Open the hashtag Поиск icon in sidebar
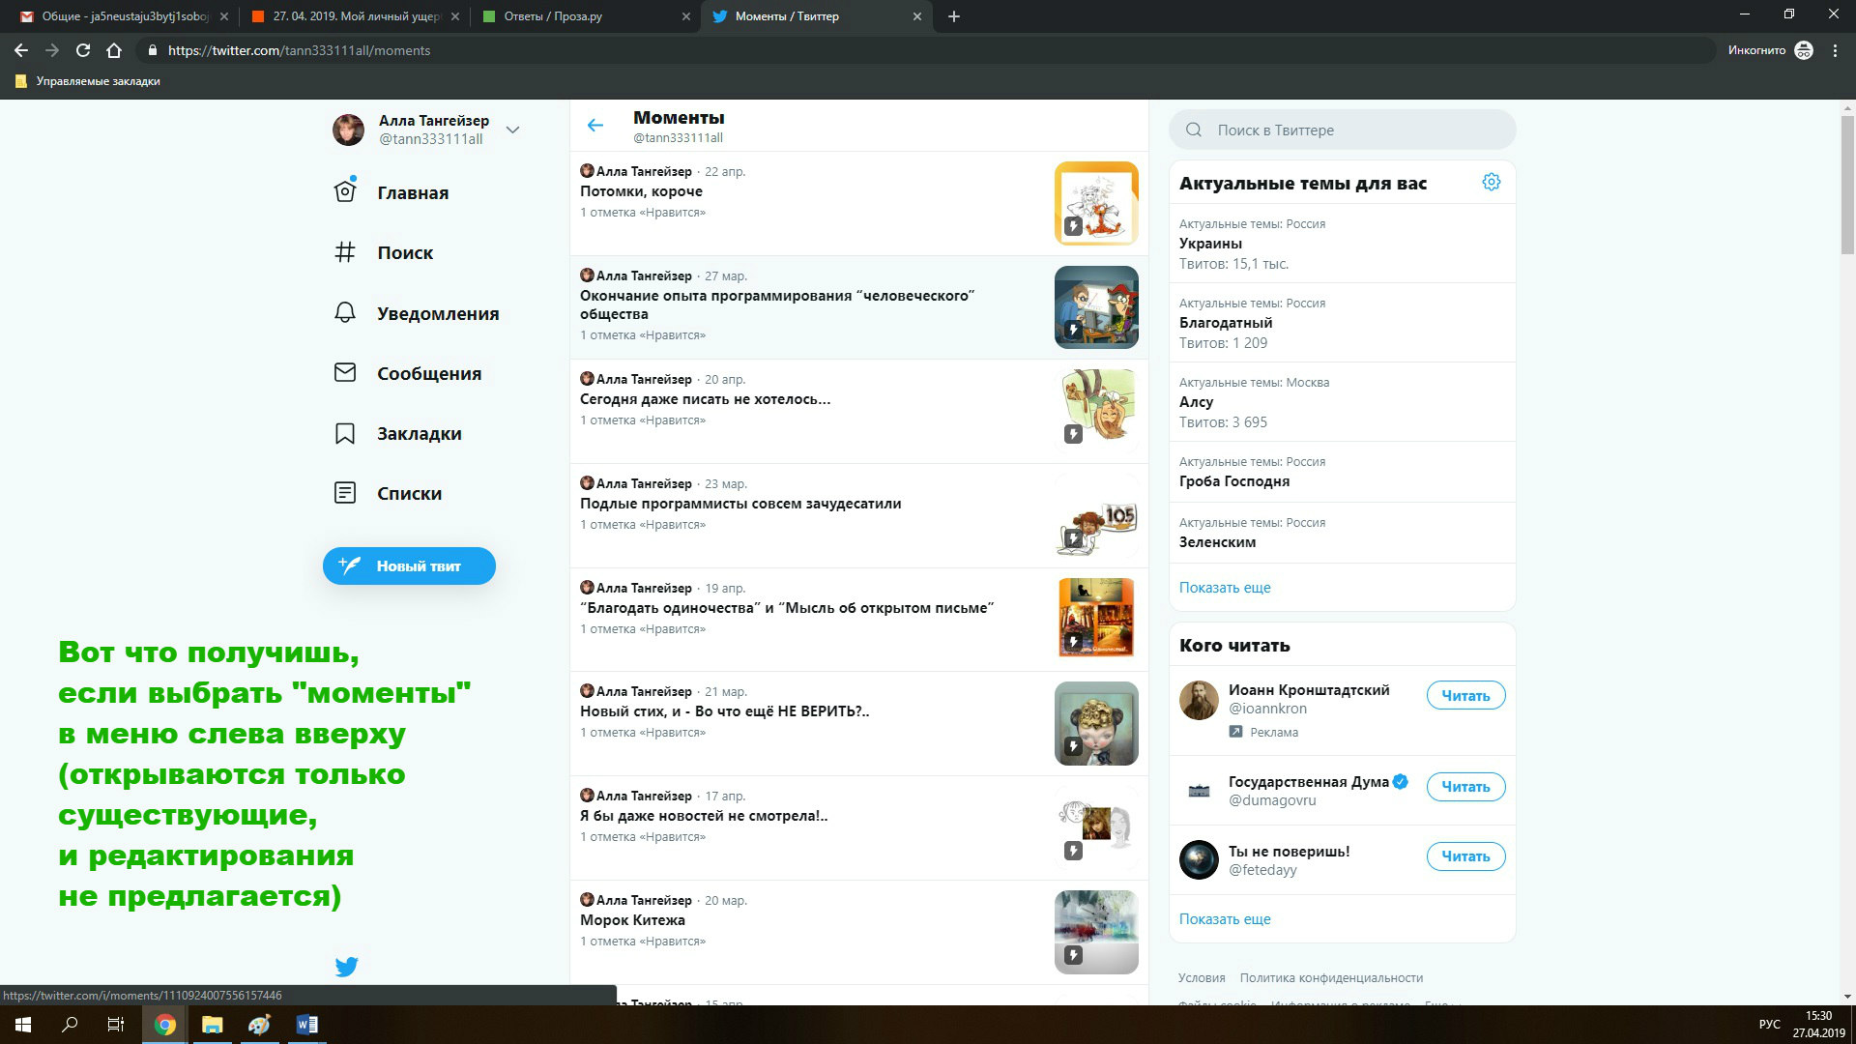The image size is (1856, 1044). tap(345, 252)
